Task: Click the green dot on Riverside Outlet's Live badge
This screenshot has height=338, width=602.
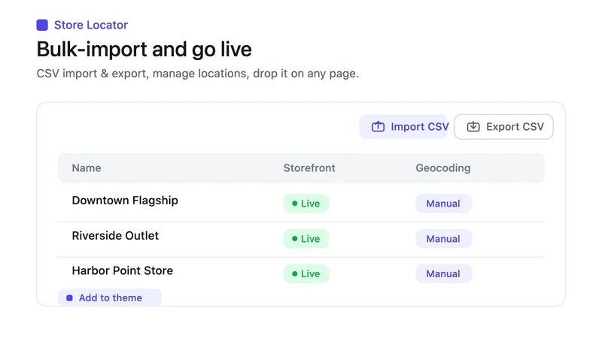Action: pyautogui.click(x=294, y=239)
